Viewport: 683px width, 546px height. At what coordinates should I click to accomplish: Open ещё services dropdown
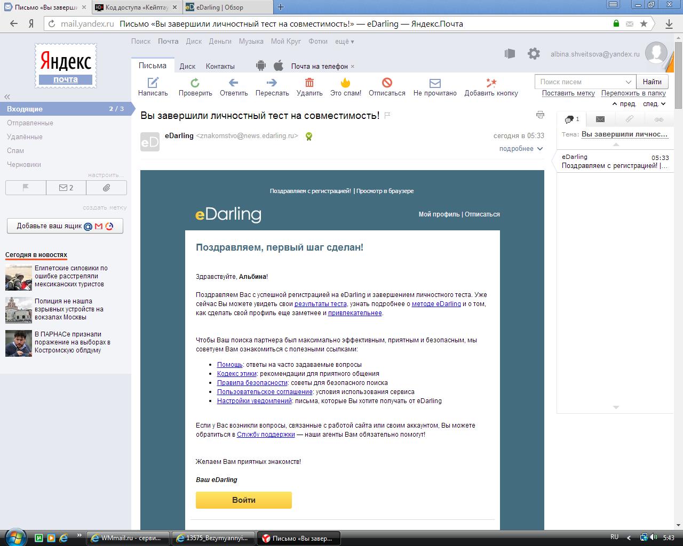click(x=345, y=41)
